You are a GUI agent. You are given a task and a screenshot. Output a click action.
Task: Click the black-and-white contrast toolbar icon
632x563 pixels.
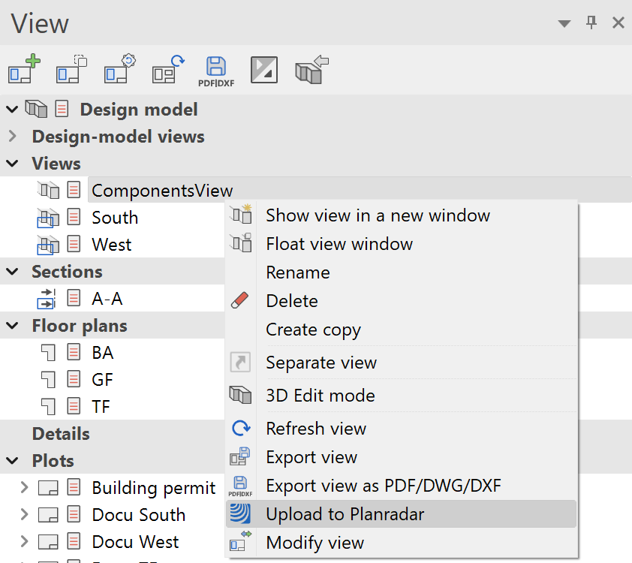tap(263, 70)
